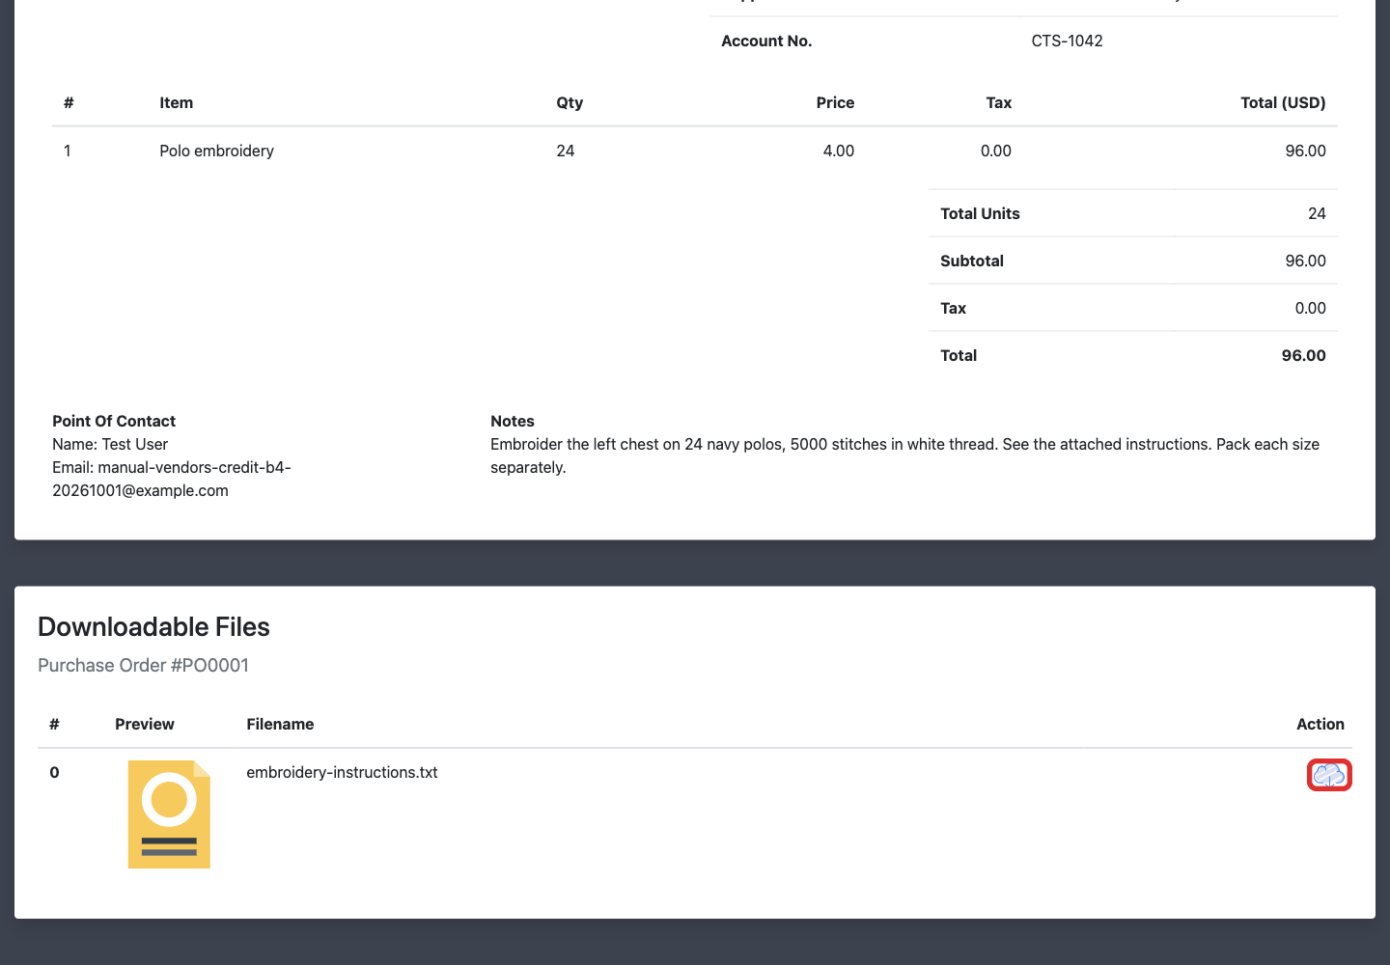Screen dimensions: 1390x965
Task: Select the Total Units value 24
Action: pos(1317,213)
